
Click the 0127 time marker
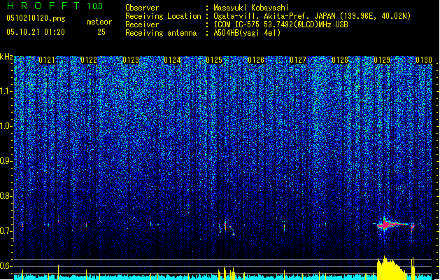[x=298, y=60]
